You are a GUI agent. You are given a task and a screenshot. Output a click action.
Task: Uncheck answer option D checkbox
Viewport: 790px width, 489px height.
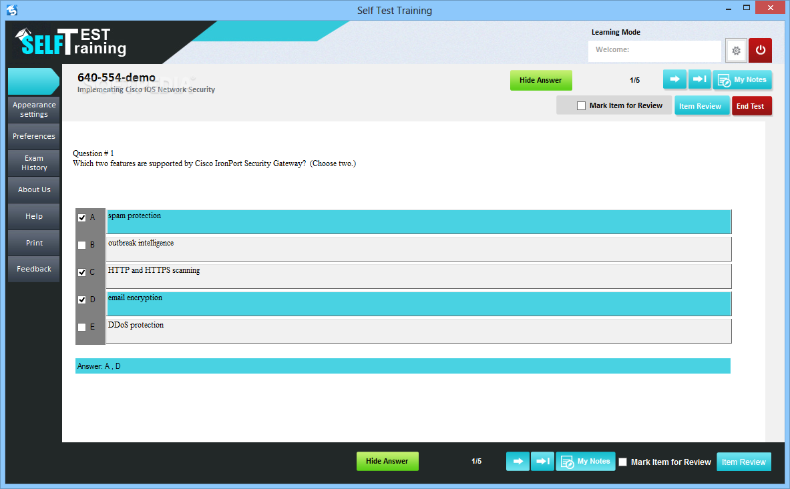point(81,300)
